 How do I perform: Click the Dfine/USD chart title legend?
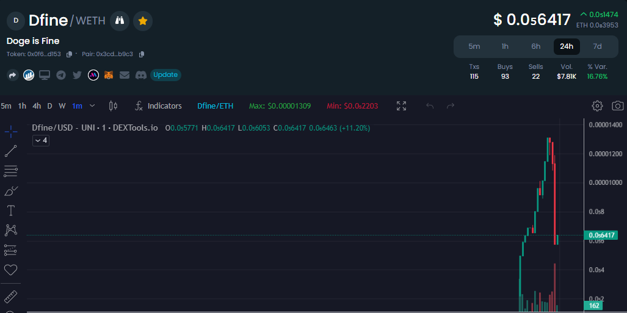pyautogui.click(x=95, y=128)
